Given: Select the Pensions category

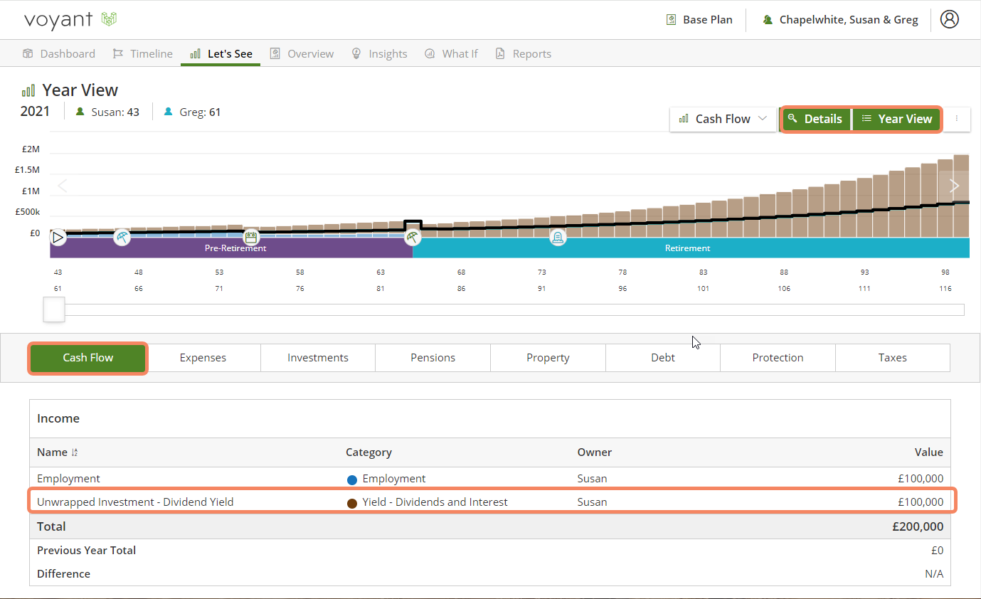Looking at the screenshot, I should [433, 358].
